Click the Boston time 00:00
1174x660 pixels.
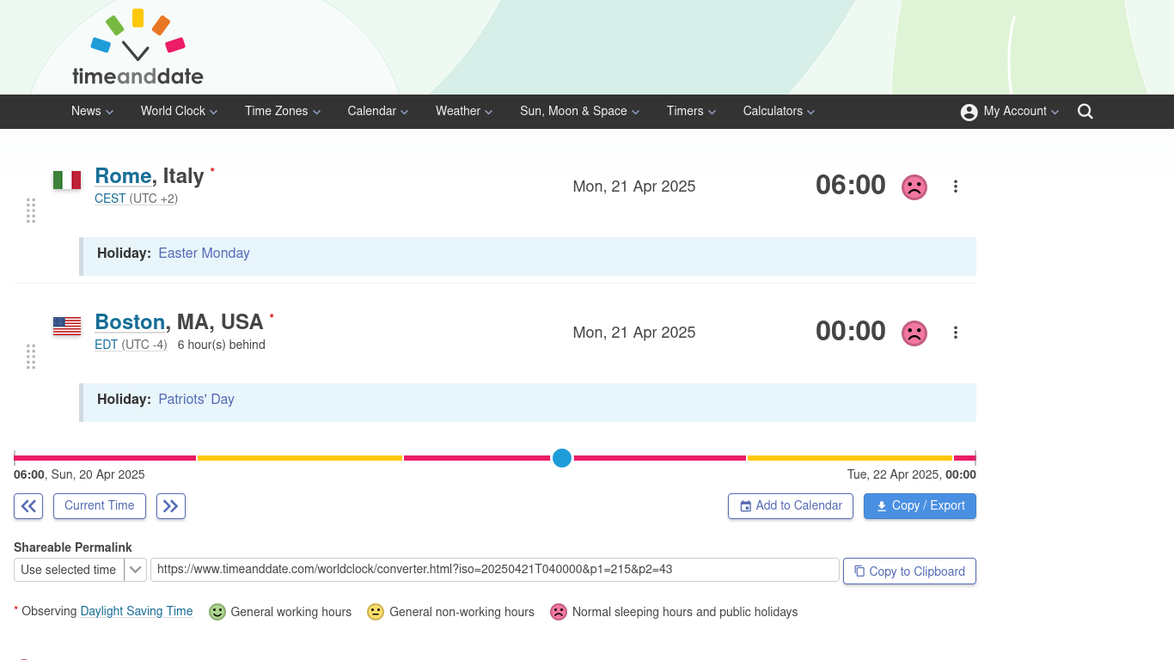click(851, 332)
